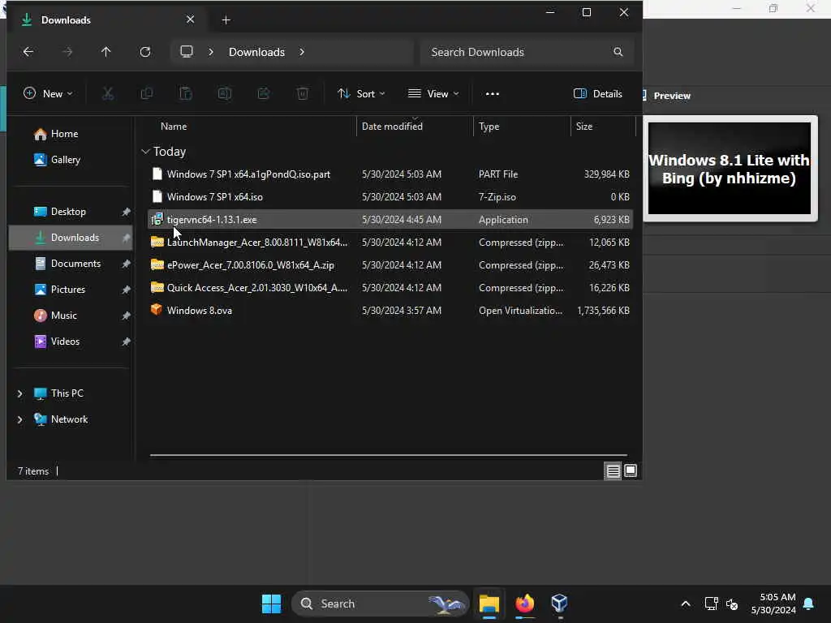Open Desktop in the sidebar
Screen dimensions: 831x623
click(70, 212)
